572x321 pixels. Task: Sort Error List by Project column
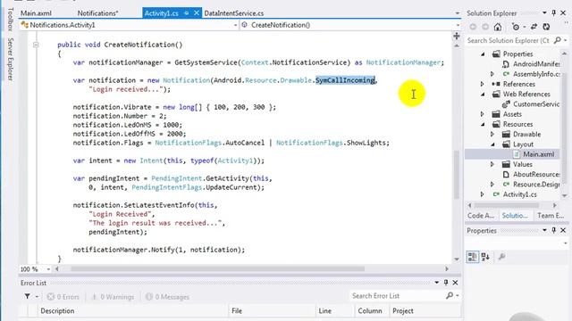point(425,311)
